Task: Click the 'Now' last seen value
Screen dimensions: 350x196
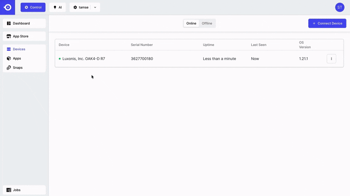Action: tap(255, 59)
